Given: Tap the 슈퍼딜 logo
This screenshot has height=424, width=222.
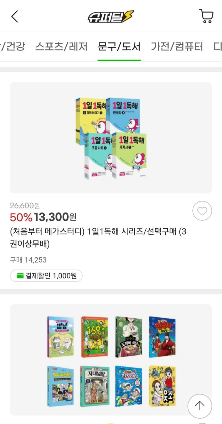Looking at the screenshot, I should (x=111, y=17).
